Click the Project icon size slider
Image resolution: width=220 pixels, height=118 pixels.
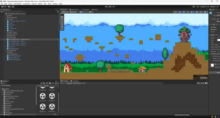pyautogui.click(x=55, y=114)
